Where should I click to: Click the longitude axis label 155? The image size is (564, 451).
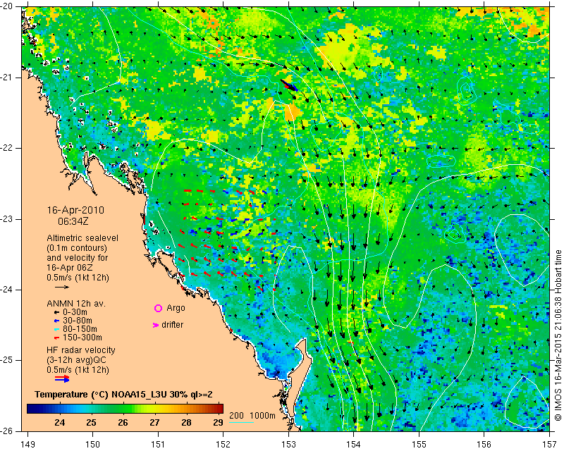click(x=419, y=445)
